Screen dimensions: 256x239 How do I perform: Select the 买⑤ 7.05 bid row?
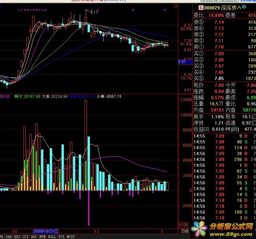(224, 79)
